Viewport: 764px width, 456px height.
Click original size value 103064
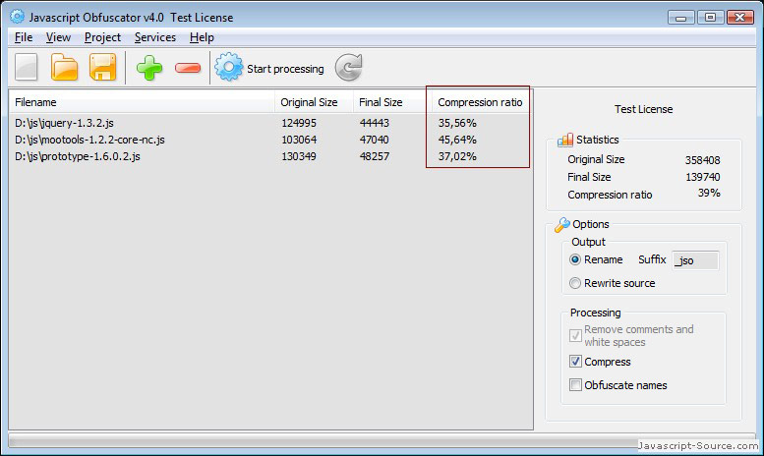(x=299, y=140)
